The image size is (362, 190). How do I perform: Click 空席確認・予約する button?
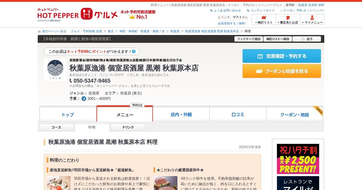tap(282, 56)
